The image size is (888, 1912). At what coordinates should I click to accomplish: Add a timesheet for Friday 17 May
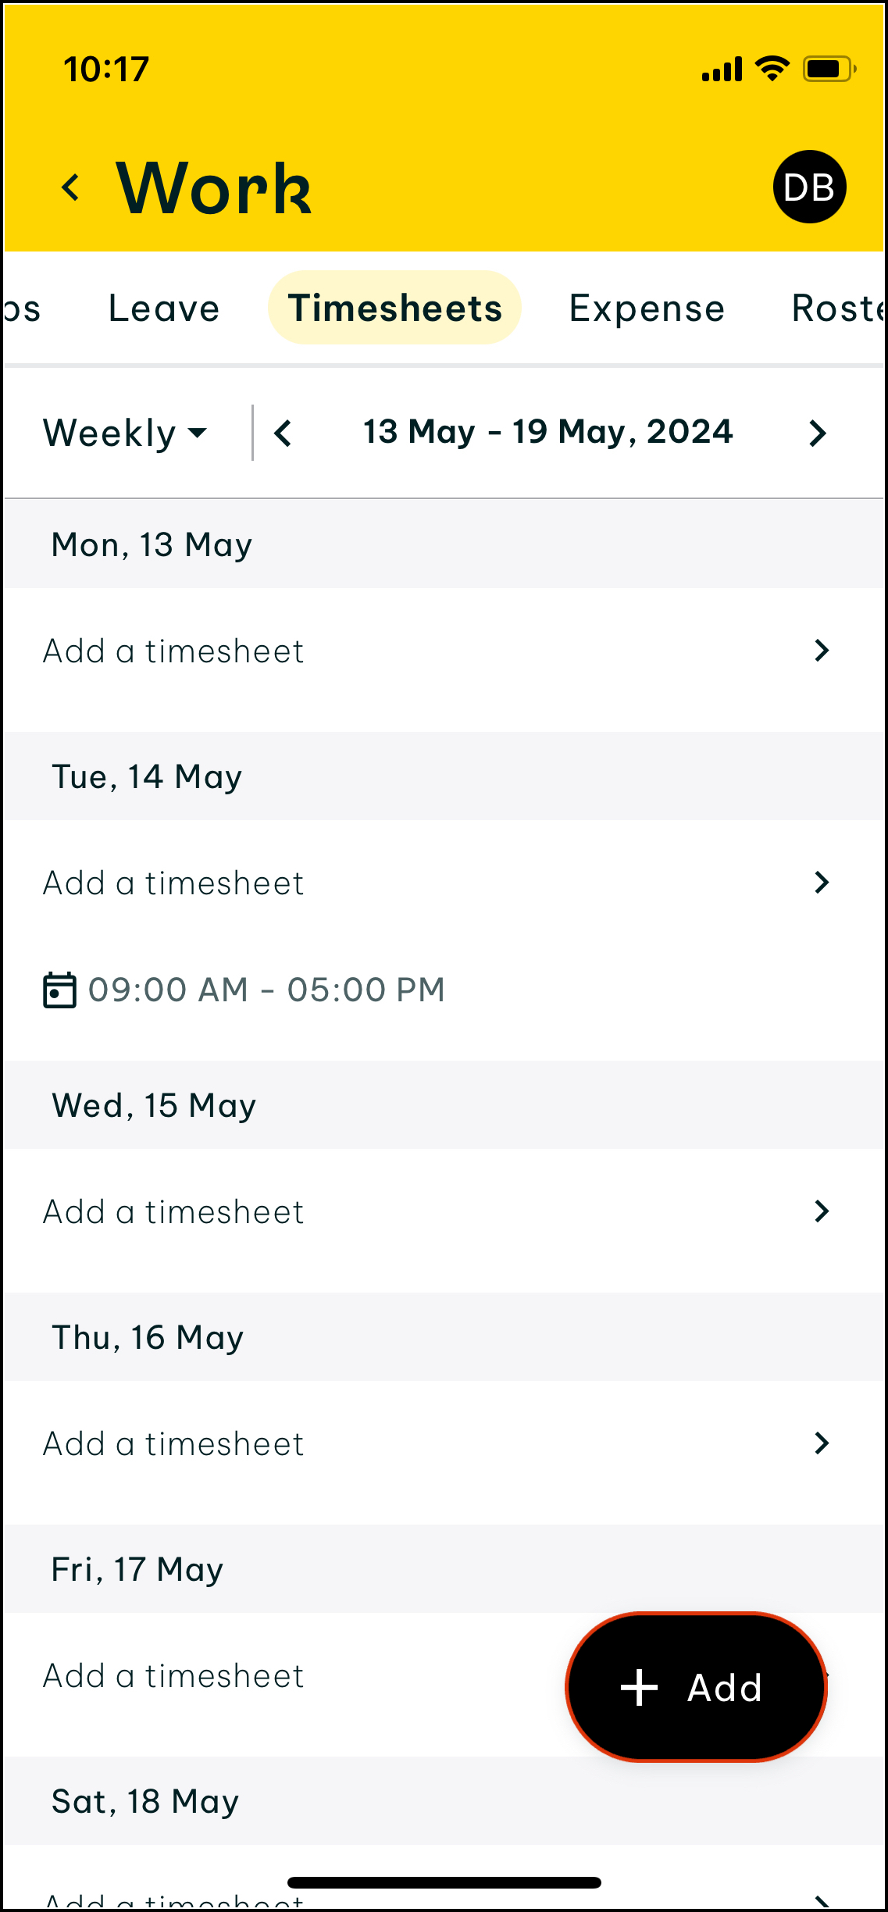click(173, 1676)
